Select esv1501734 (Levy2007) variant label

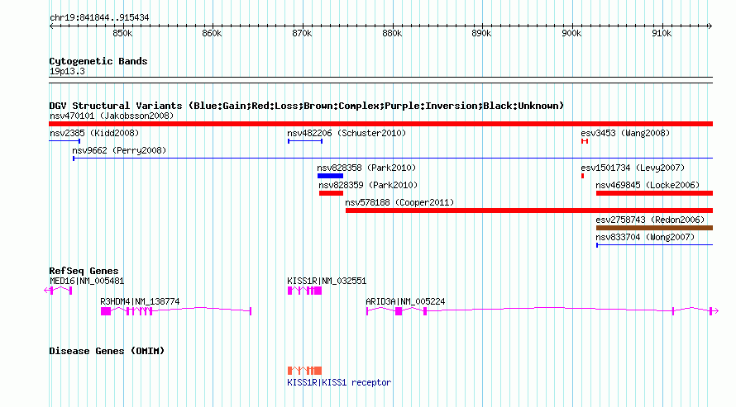click(x=633, y=168)
